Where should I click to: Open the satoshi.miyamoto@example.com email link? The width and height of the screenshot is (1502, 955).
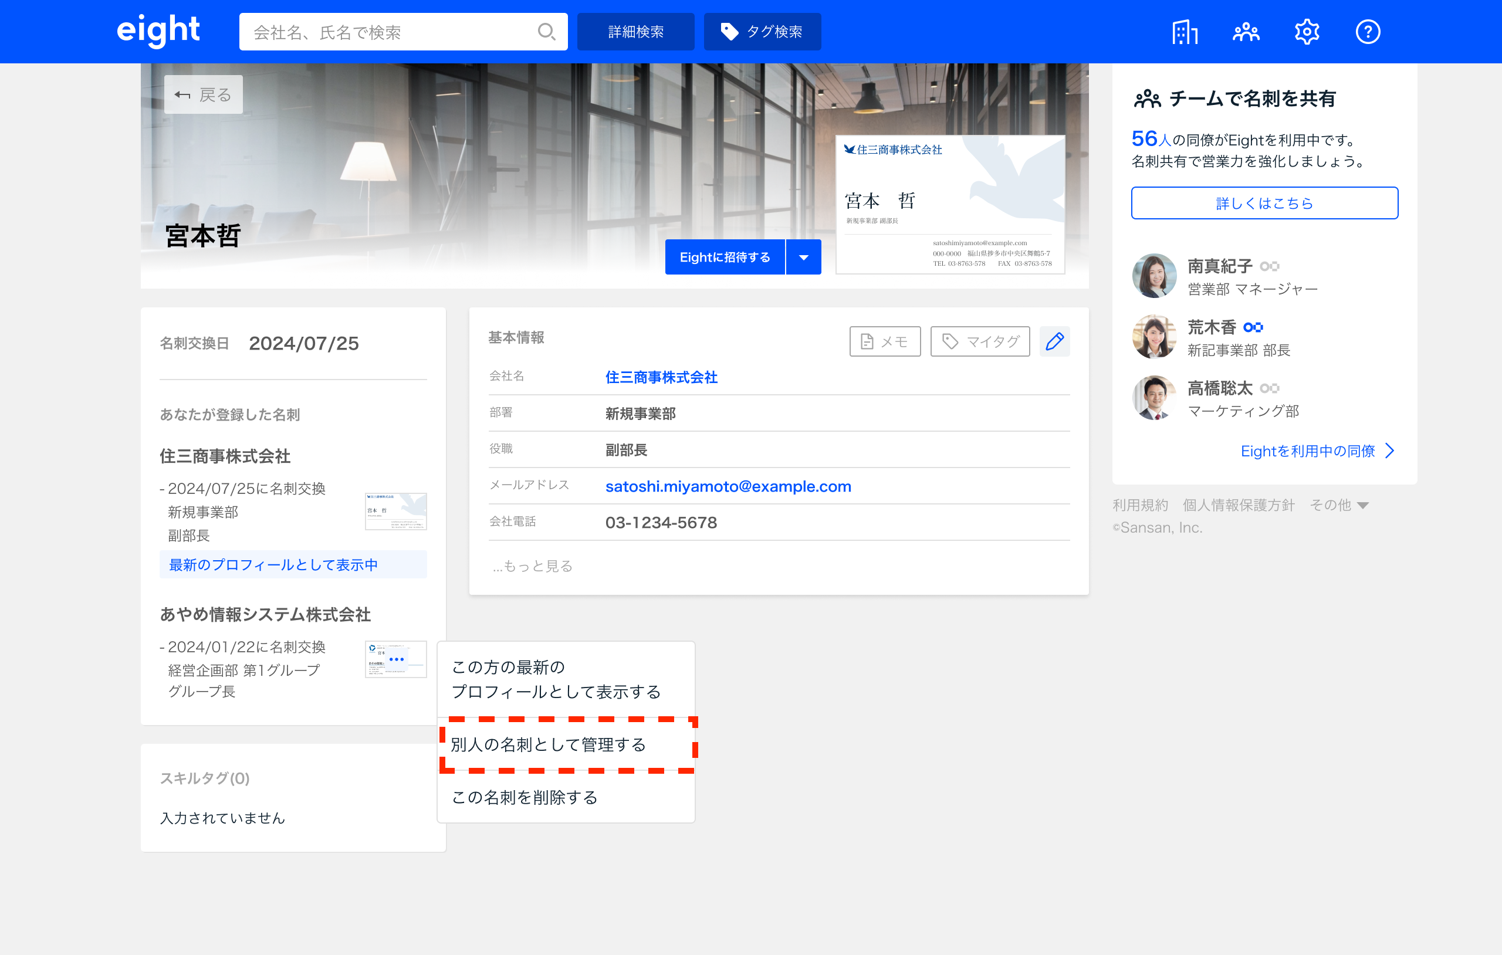[x=728, y=486]
